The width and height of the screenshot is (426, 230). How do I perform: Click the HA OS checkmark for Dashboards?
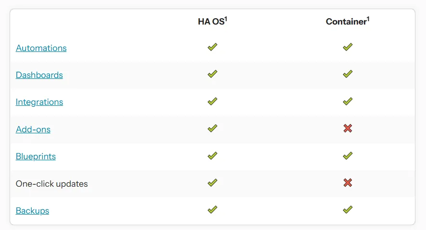212,74
